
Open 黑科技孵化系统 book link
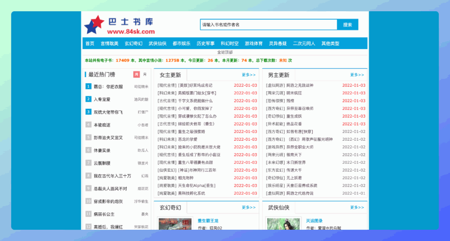coord(191,193)
